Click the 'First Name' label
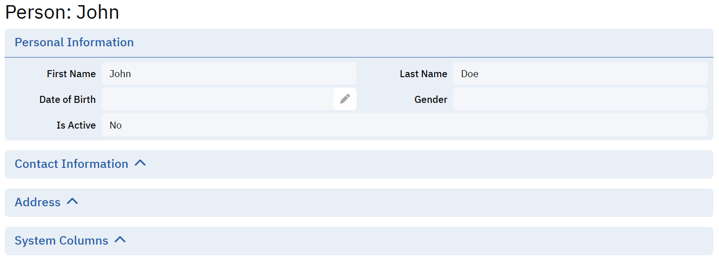 pyautogui.click(x=71, y=74)
